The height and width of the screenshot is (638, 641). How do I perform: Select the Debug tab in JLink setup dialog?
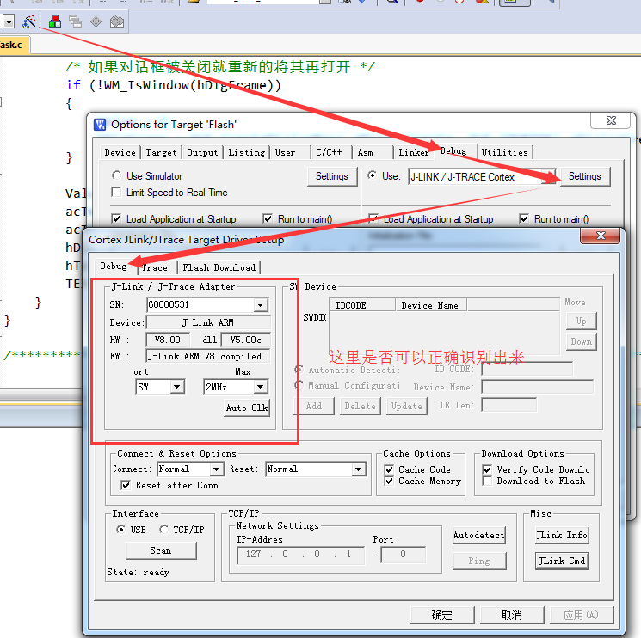point(114,267)
